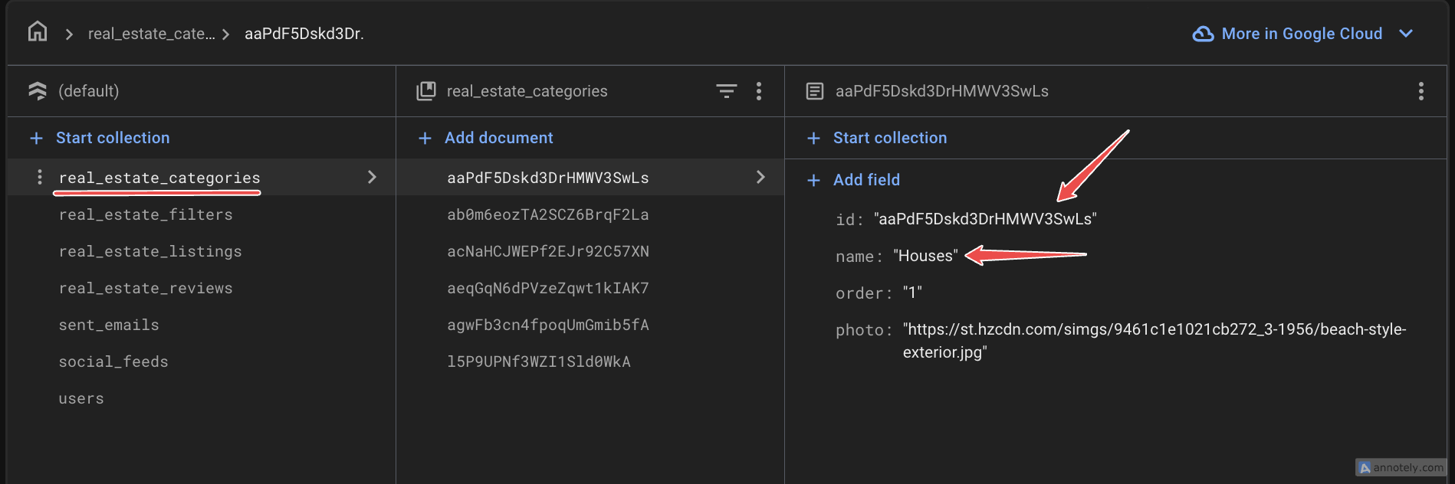This screenshot has height=484, width=1455.
Task: Select the real_estate_listings collection
Action: pos(150,251)
